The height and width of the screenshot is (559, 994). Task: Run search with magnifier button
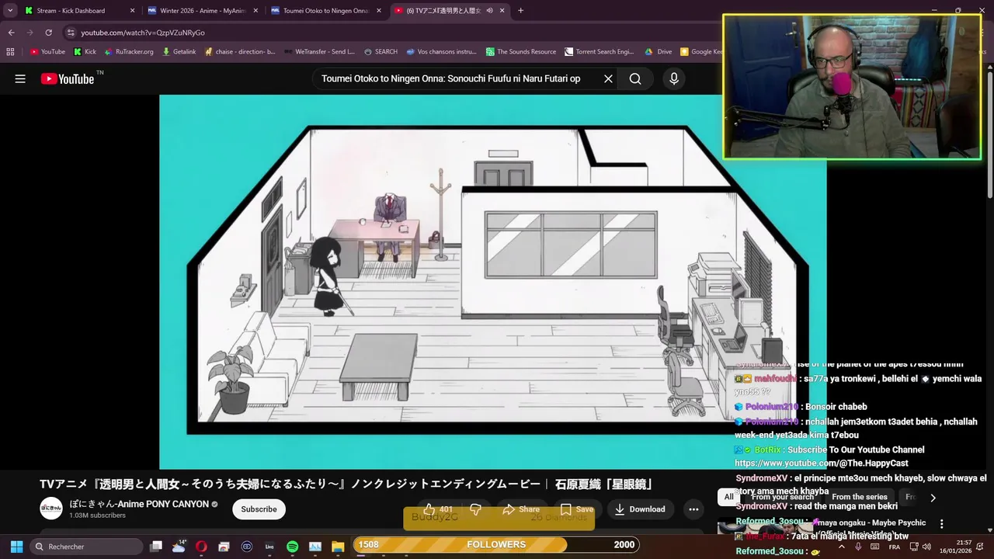[635, 78]
